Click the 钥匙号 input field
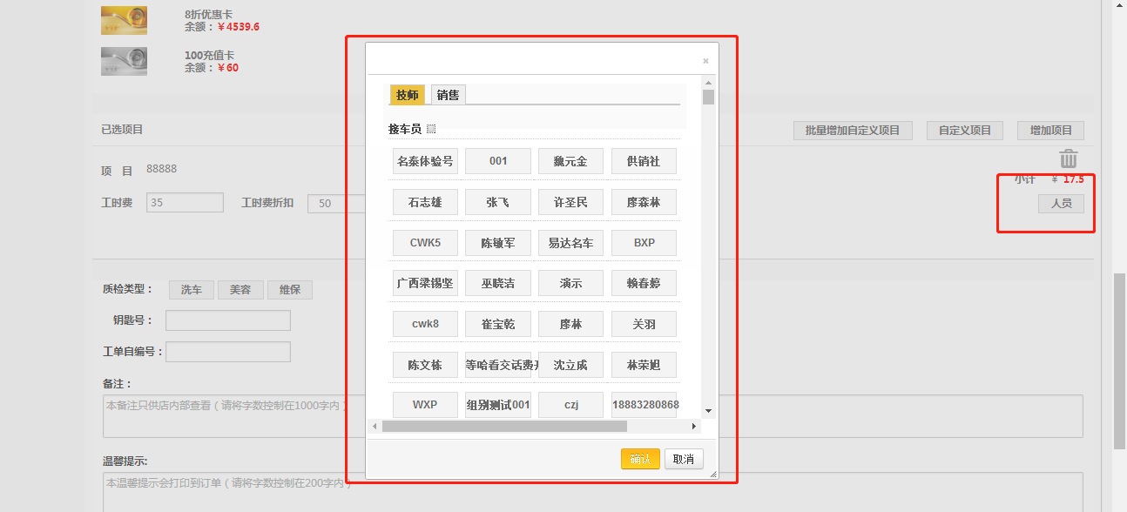This screenshot has height=512, width=1127. 228,320
